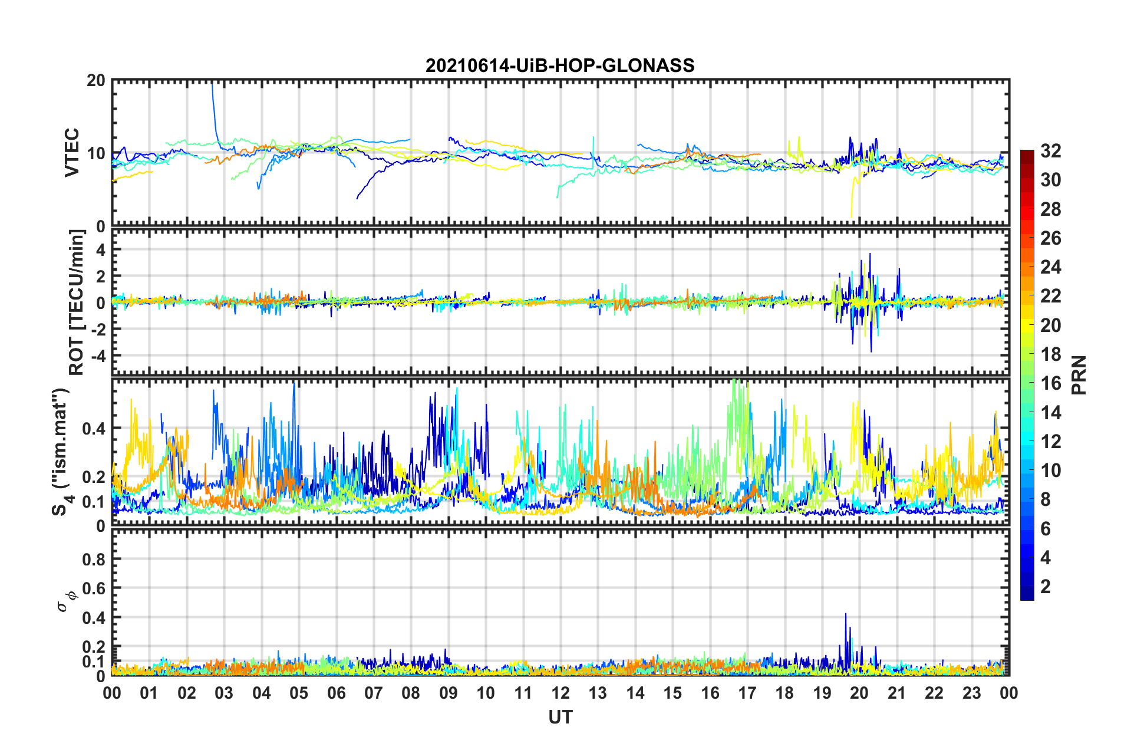This screenshot has height=750, width=1121.
Task: Select x-axis hour tick label 21
Action: (897, 693)
